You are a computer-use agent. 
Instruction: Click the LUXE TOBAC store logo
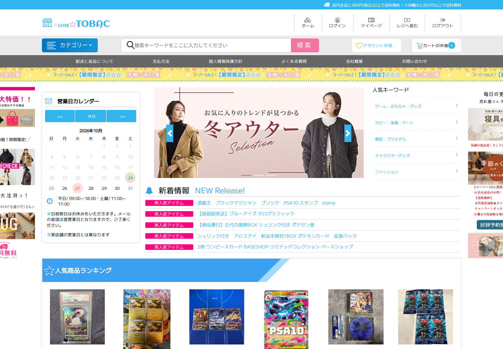tap(76, 23)
